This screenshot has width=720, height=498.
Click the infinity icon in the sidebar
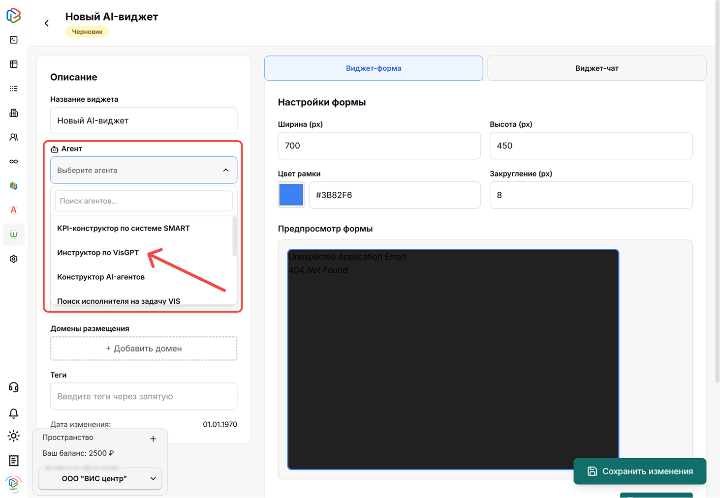click(14, 161)
